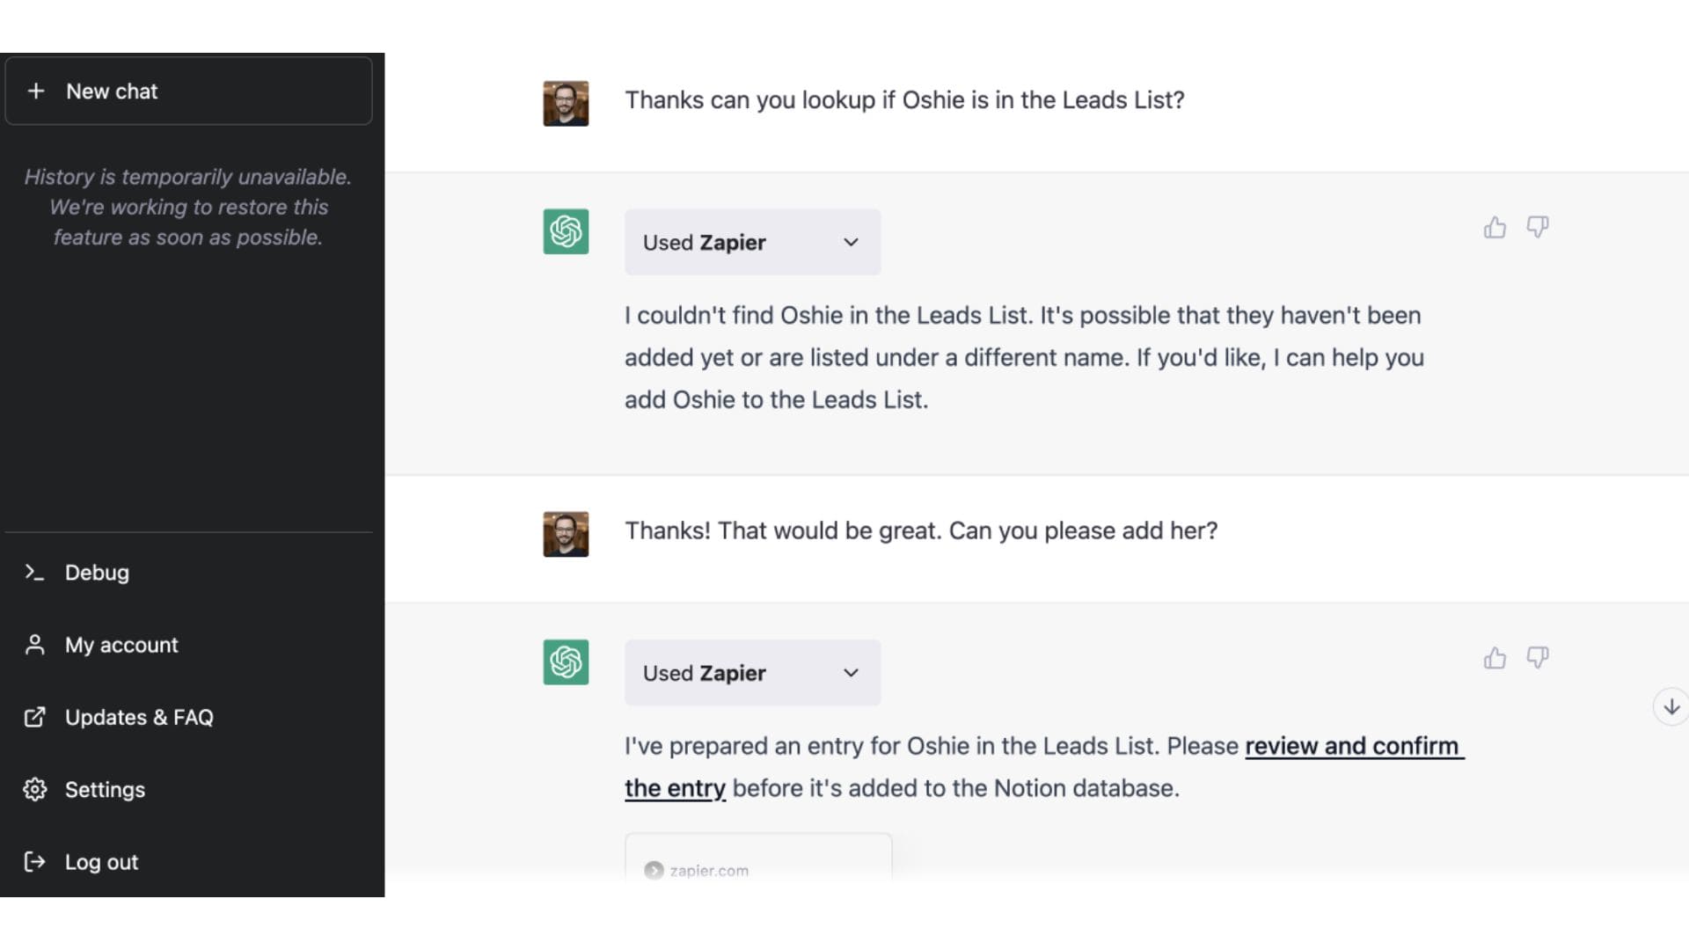Click the user avatar beside 'Can you please add her?'

tap(566, 534)
